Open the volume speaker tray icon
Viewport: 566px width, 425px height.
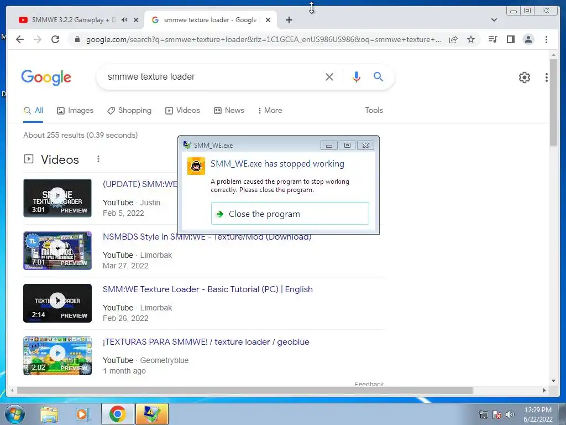(x=510, y=414)
